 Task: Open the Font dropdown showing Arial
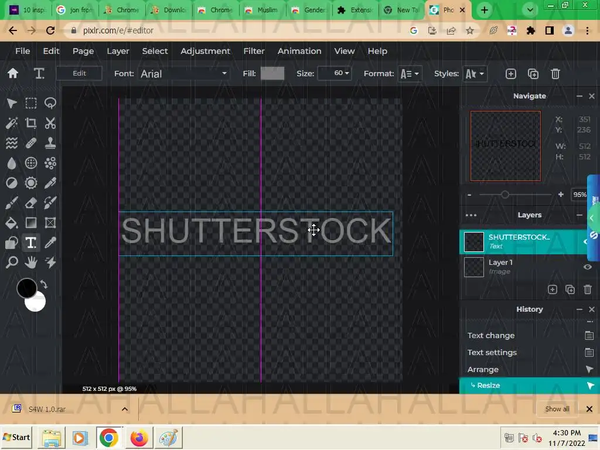click(183, 74)
